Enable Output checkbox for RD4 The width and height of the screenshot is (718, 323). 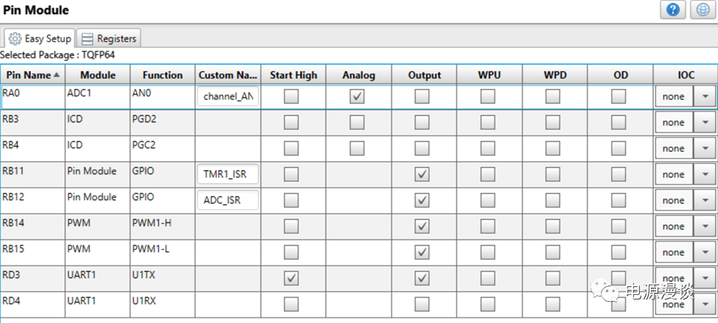coord(422,304)
